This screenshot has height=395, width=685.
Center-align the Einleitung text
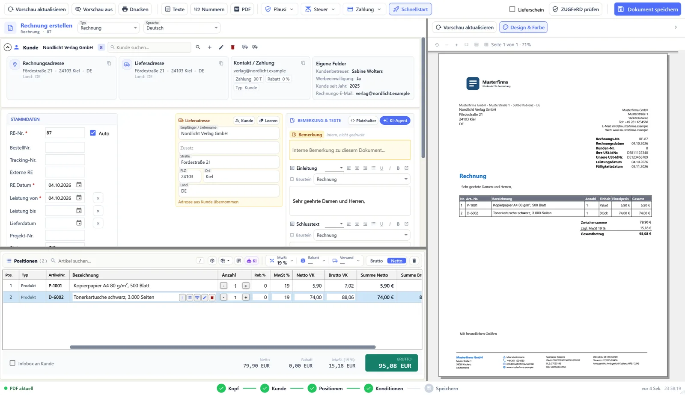(x=357, y=168)
